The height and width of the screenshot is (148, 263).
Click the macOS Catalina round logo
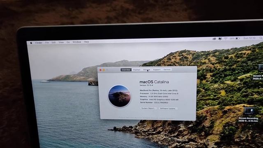coord(120,96)
